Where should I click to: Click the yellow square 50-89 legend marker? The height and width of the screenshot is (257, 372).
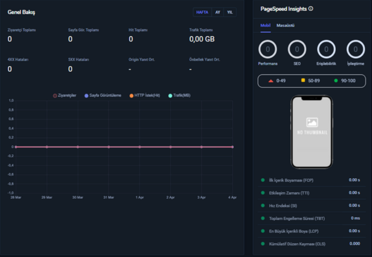click(x=303, y=80)
